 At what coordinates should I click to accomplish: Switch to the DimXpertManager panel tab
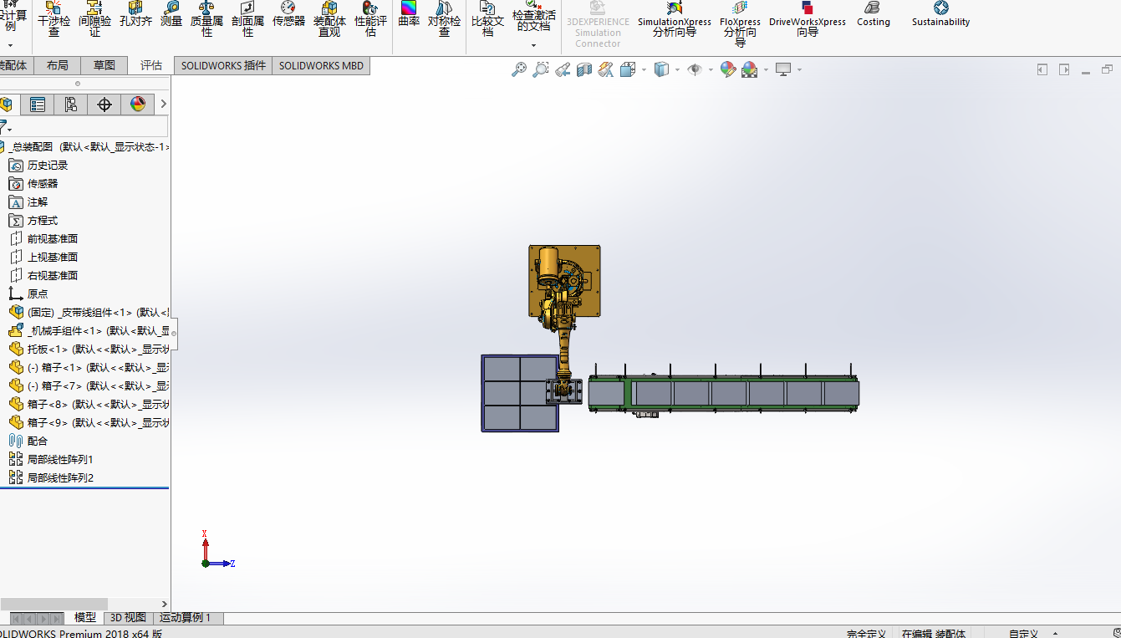pos(104,104)
